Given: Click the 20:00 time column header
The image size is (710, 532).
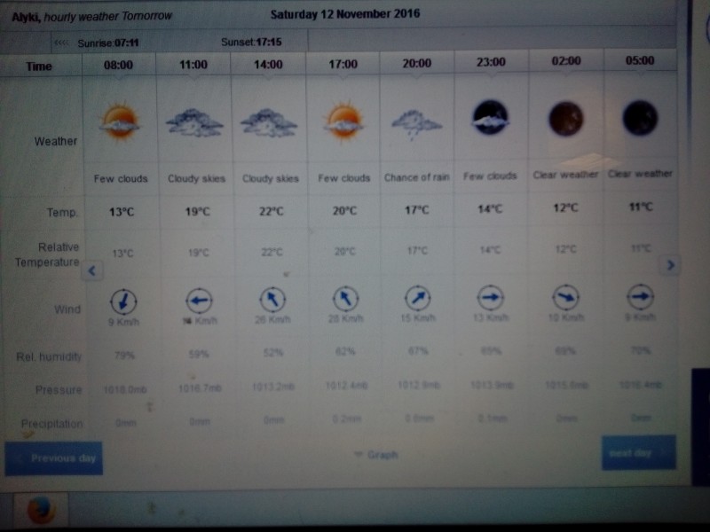Looking at the screenshot, I should tap(416, 63).
